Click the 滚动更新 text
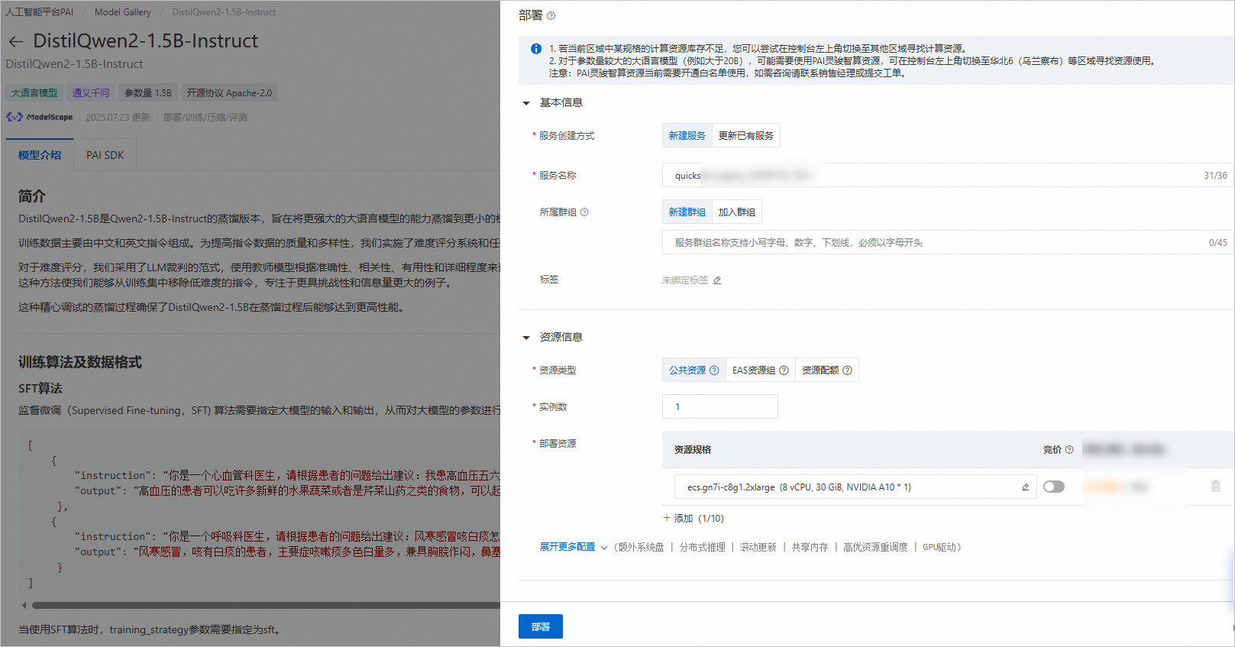 tap(758, 547)
